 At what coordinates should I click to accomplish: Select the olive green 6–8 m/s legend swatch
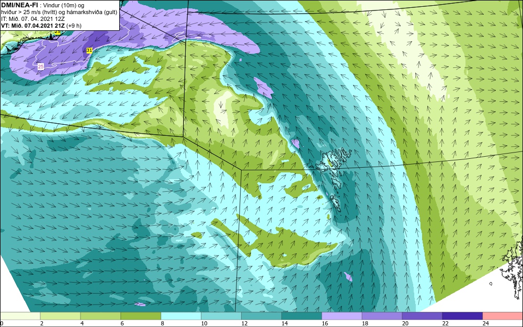coord(141,316)
